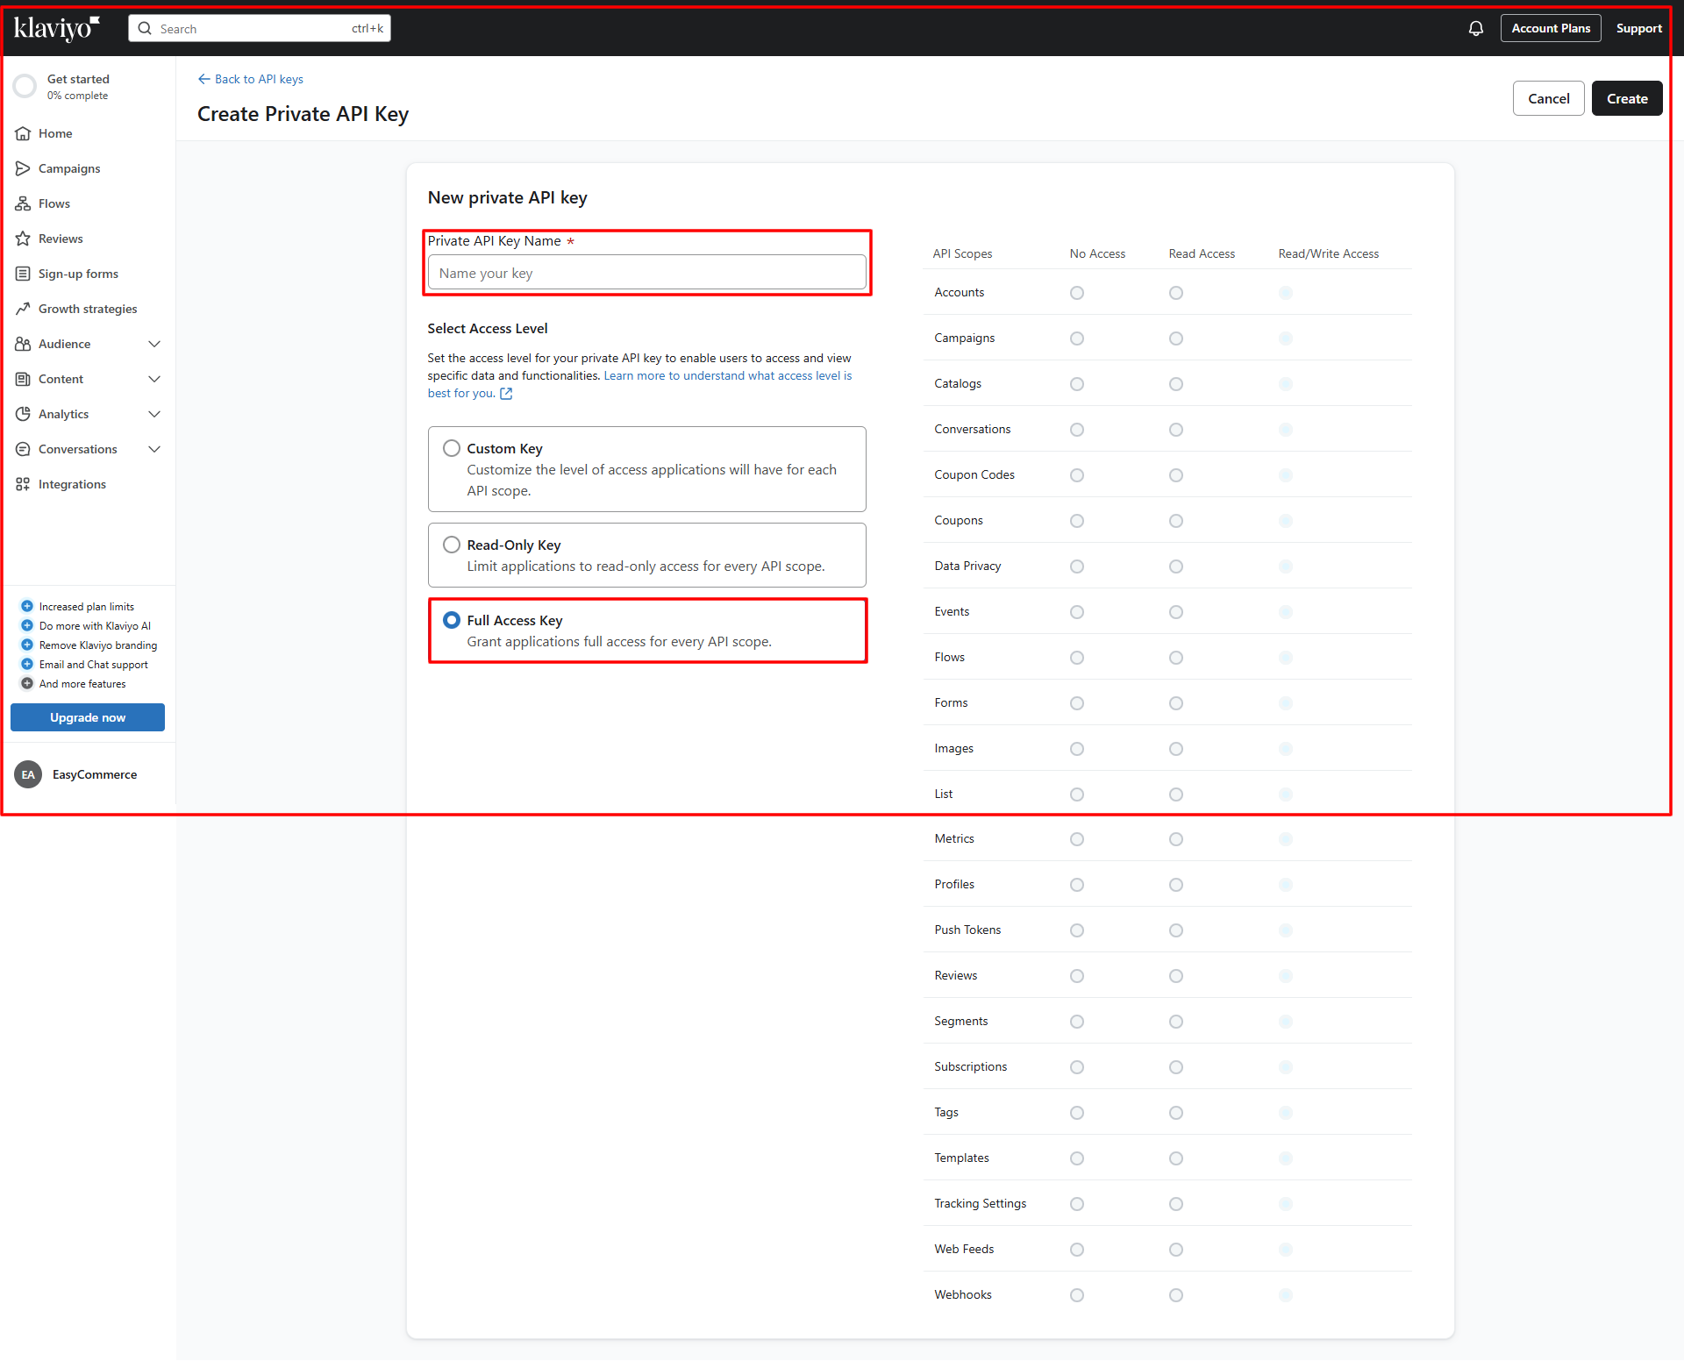Screen dimensions: 1684x1361
Task: Open Support in the top bar
Action: (1638, 28)
